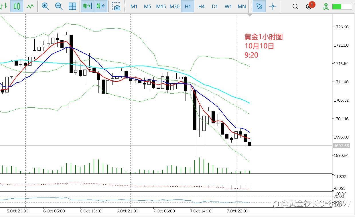This screenshot has height=217, width=355.
Task: Zoom in on the chart
Action: pos(45,6)
